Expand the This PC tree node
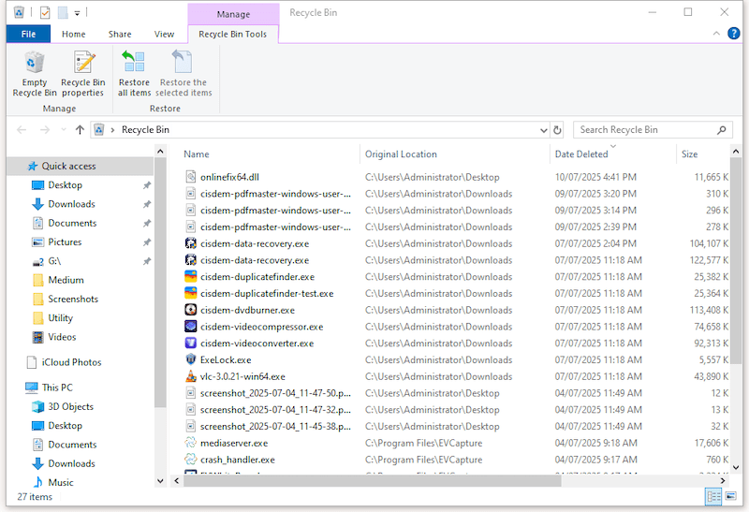749x512 pixels. click(18, 388)
